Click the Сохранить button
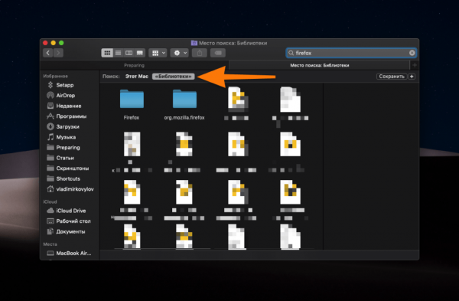The width and height of the screenshot is (459, 301). pos(392,77)
